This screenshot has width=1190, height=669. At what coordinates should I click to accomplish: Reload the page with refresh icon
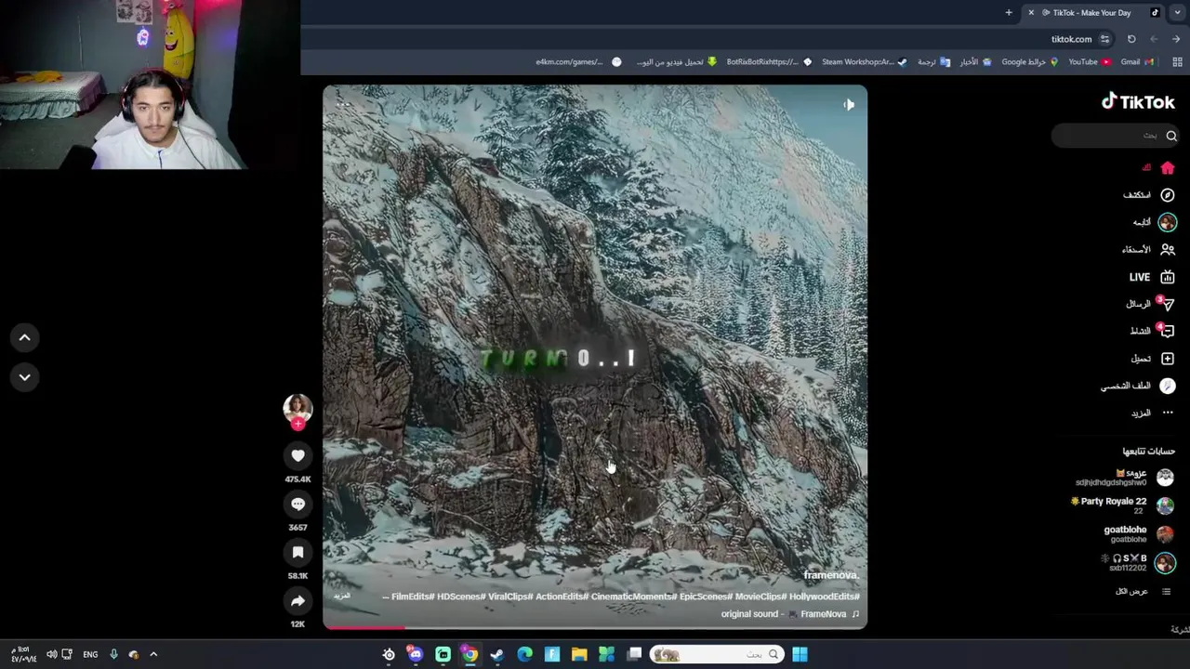(x=1131, y=39)
